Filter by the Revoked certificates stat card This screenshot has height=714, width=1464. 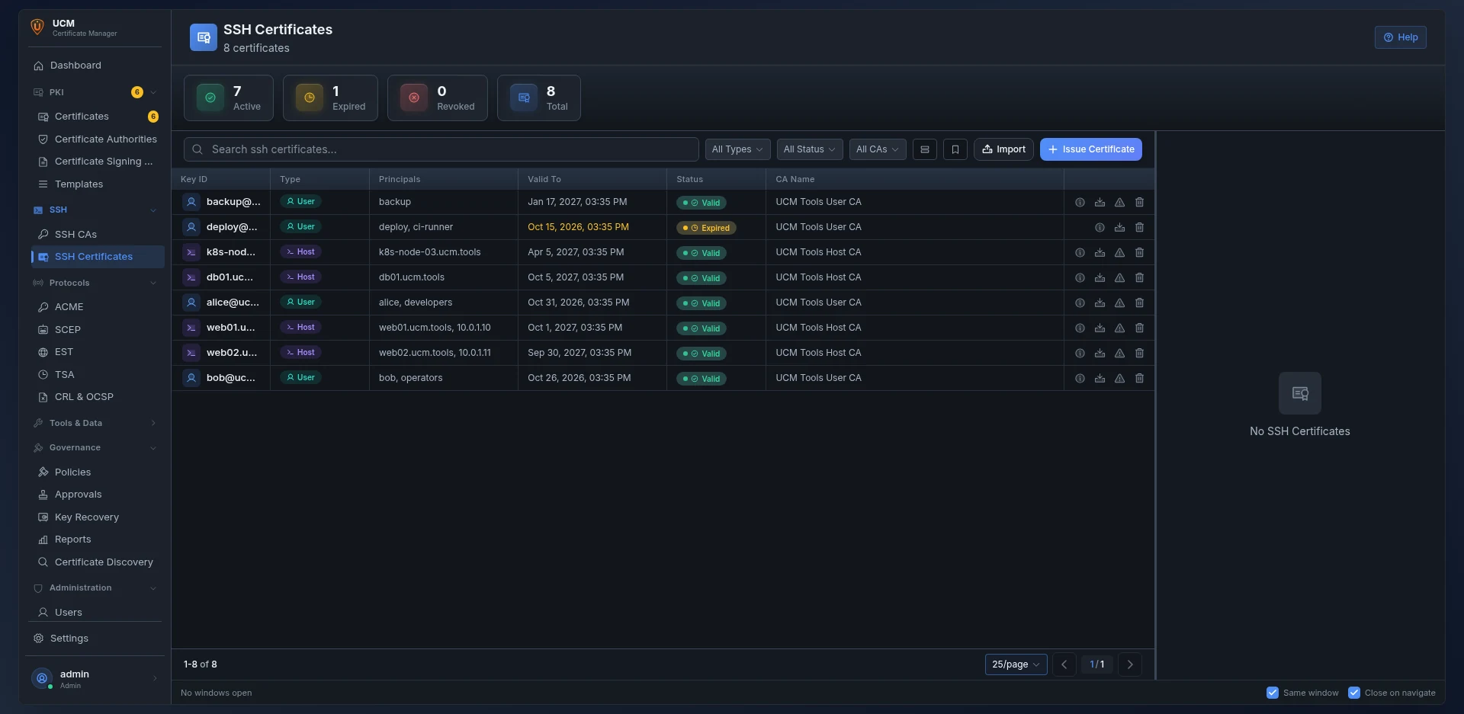(x=438, y=98)
